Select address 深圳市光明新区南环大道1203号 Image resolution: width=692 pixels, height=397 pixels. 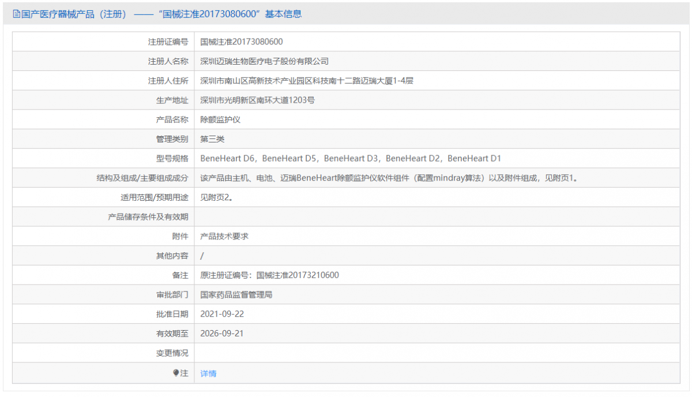pyautogui.click(x=257, y=100)
